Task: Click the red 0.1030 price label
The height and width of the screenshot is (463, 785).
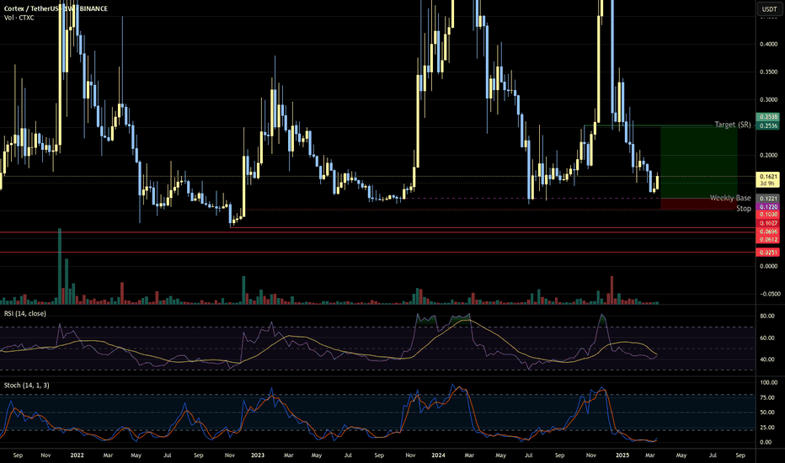Action: (x=769, y=214)
